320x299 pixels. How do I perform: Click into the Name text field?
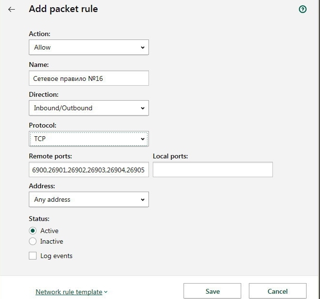(x=88, y=78)
